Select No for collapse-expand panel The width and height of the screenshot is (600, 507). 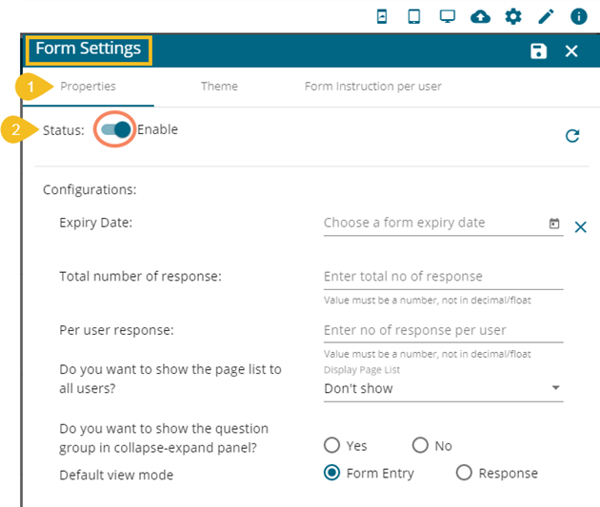tap(420, 445)
